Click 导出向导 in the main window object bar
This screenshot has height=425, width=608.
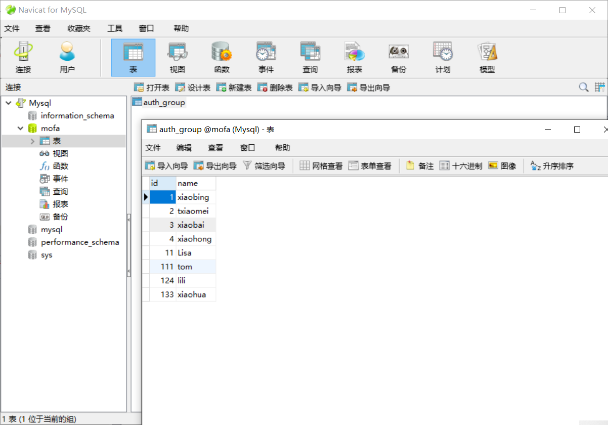(369, 88)
